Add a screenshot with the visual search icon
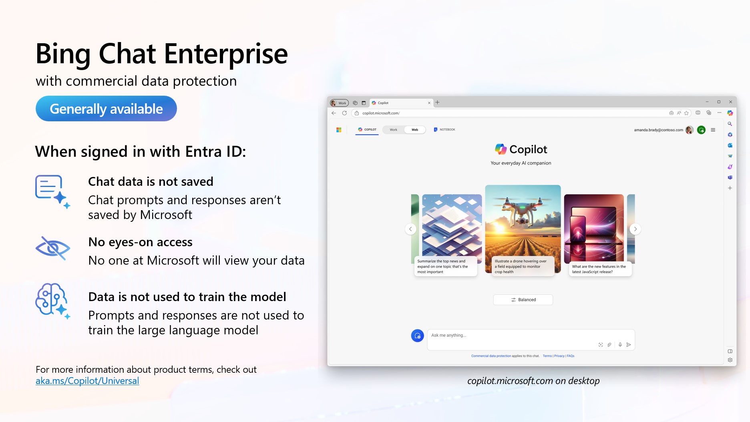Viewport: 750px width, 422px height. point(601,345)
